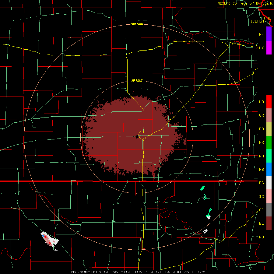Click the GC legend label
Viewport: 274px width, 274px height.
coord(261,210)
